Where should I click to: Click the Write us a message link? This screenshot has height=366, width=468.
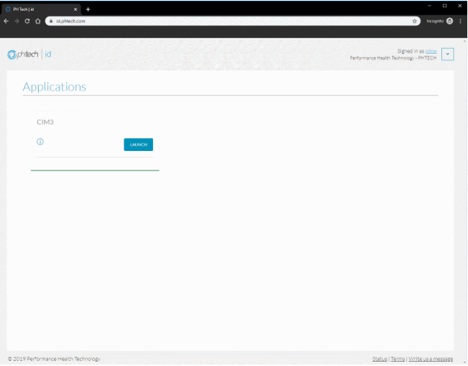431,359
